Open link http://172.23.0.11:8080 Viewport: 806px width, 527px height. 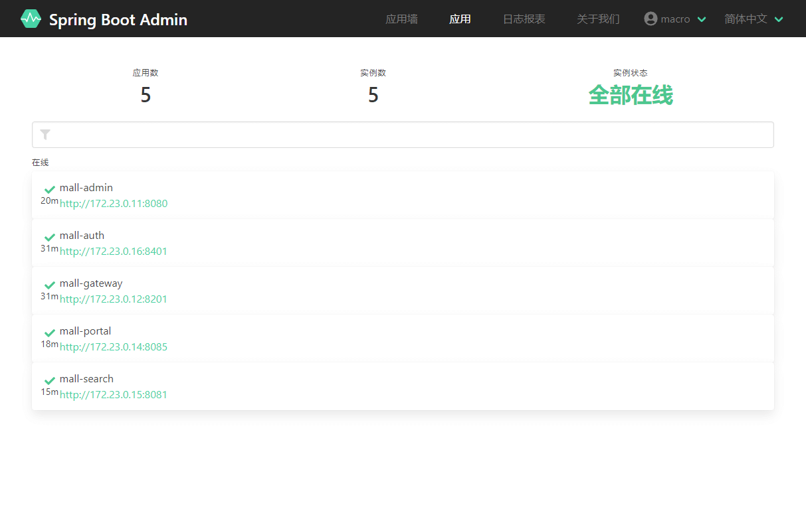[x=114, y=204]
